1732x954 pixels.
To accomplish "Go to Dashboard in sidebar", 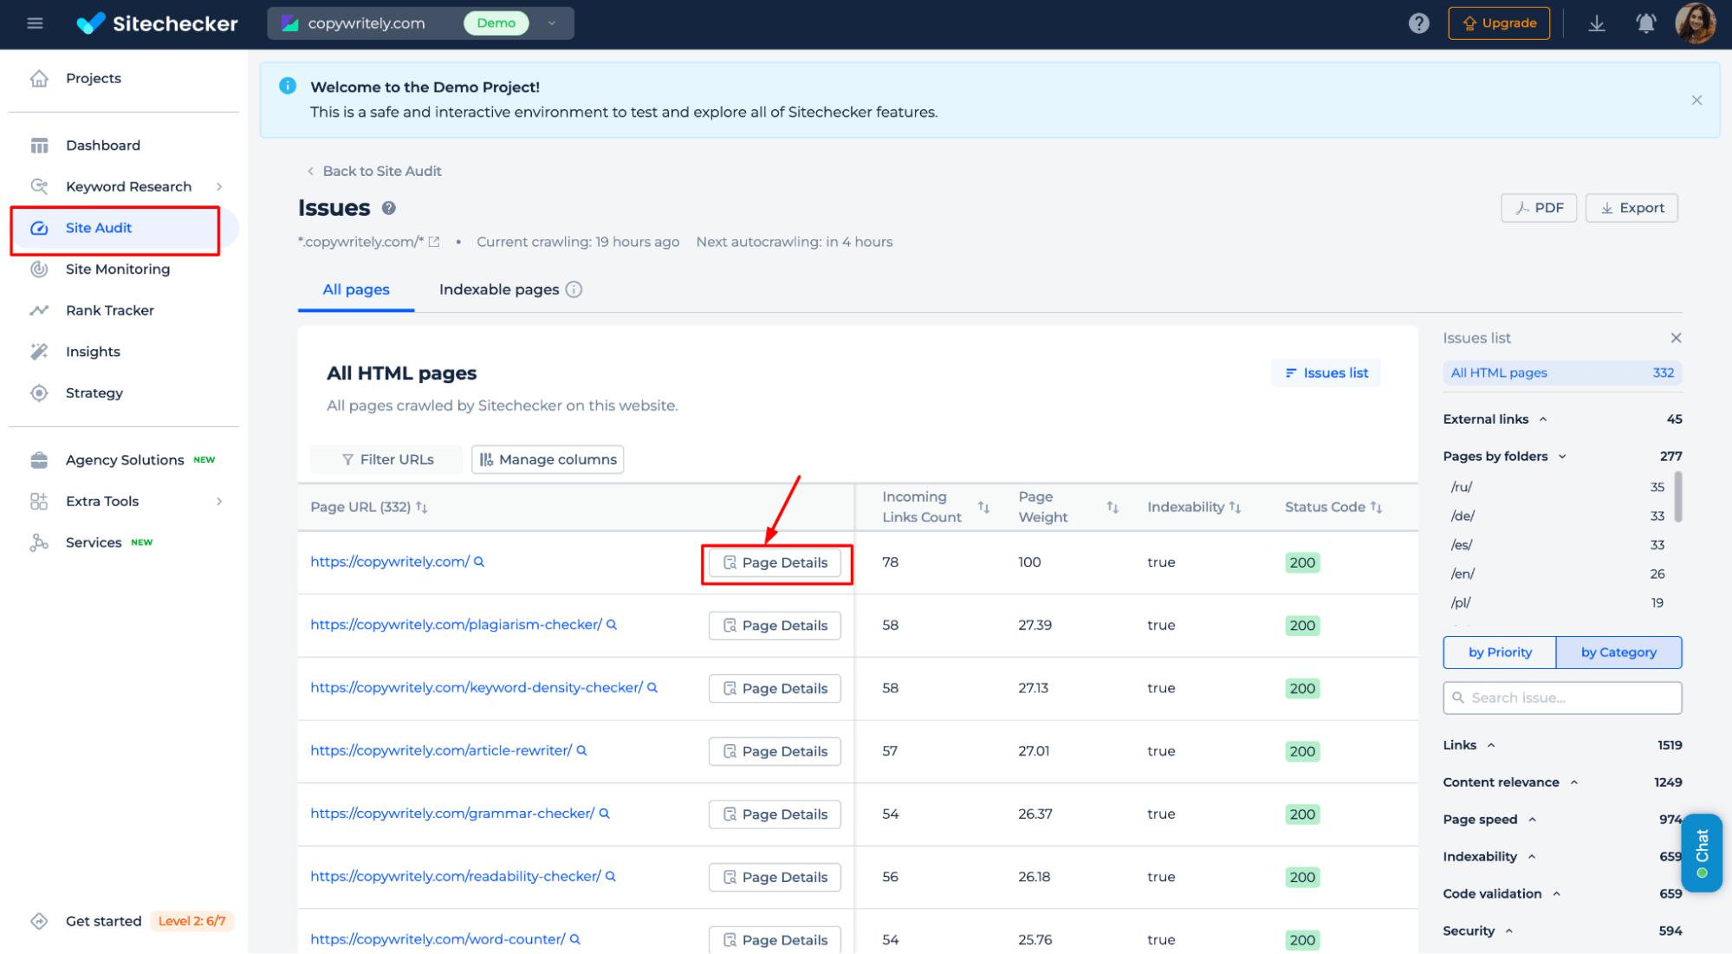I will click(103, 145).
